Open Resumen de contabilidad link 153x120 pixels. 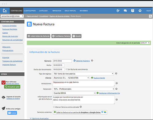pos(13,40)
